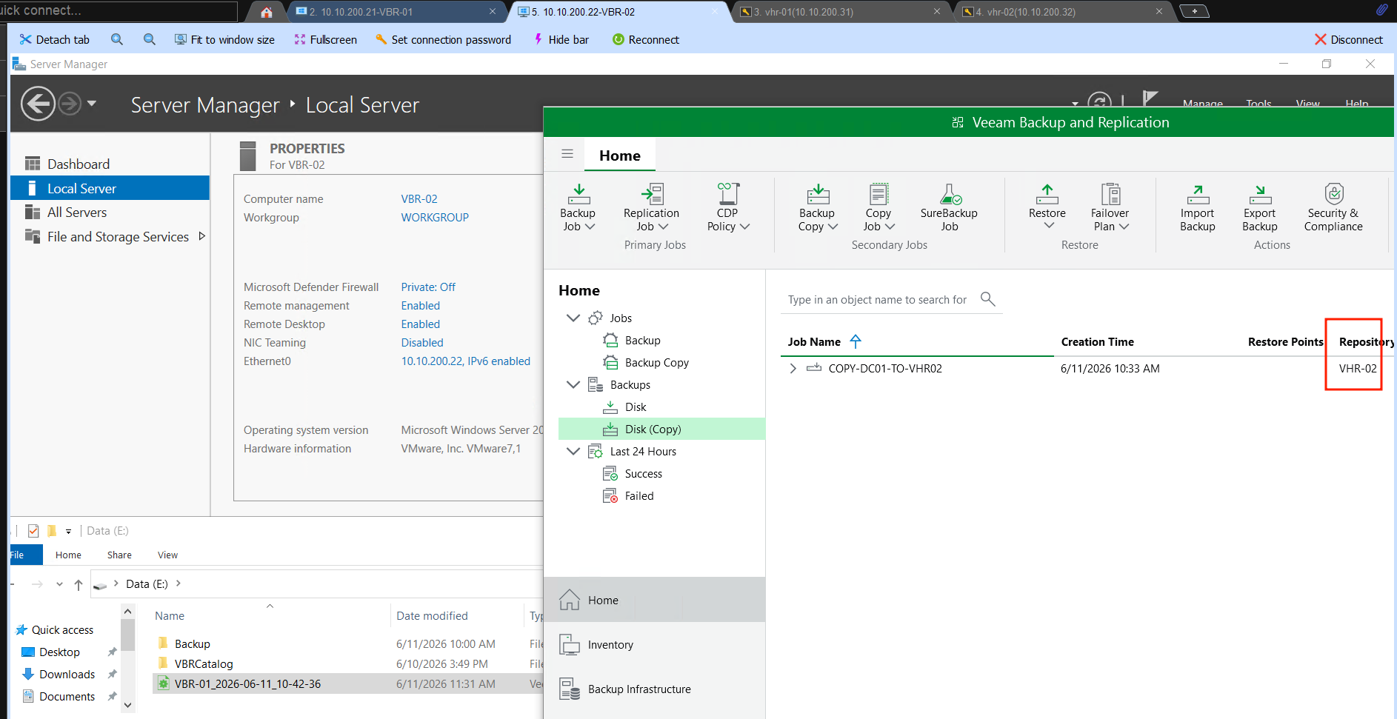Add a new connection tab

coord(1194,11)
